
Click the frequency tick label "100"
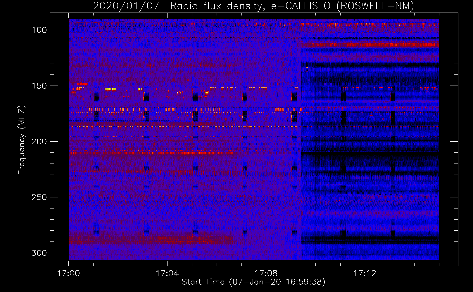pyautogui.click(x=39, y=30)
